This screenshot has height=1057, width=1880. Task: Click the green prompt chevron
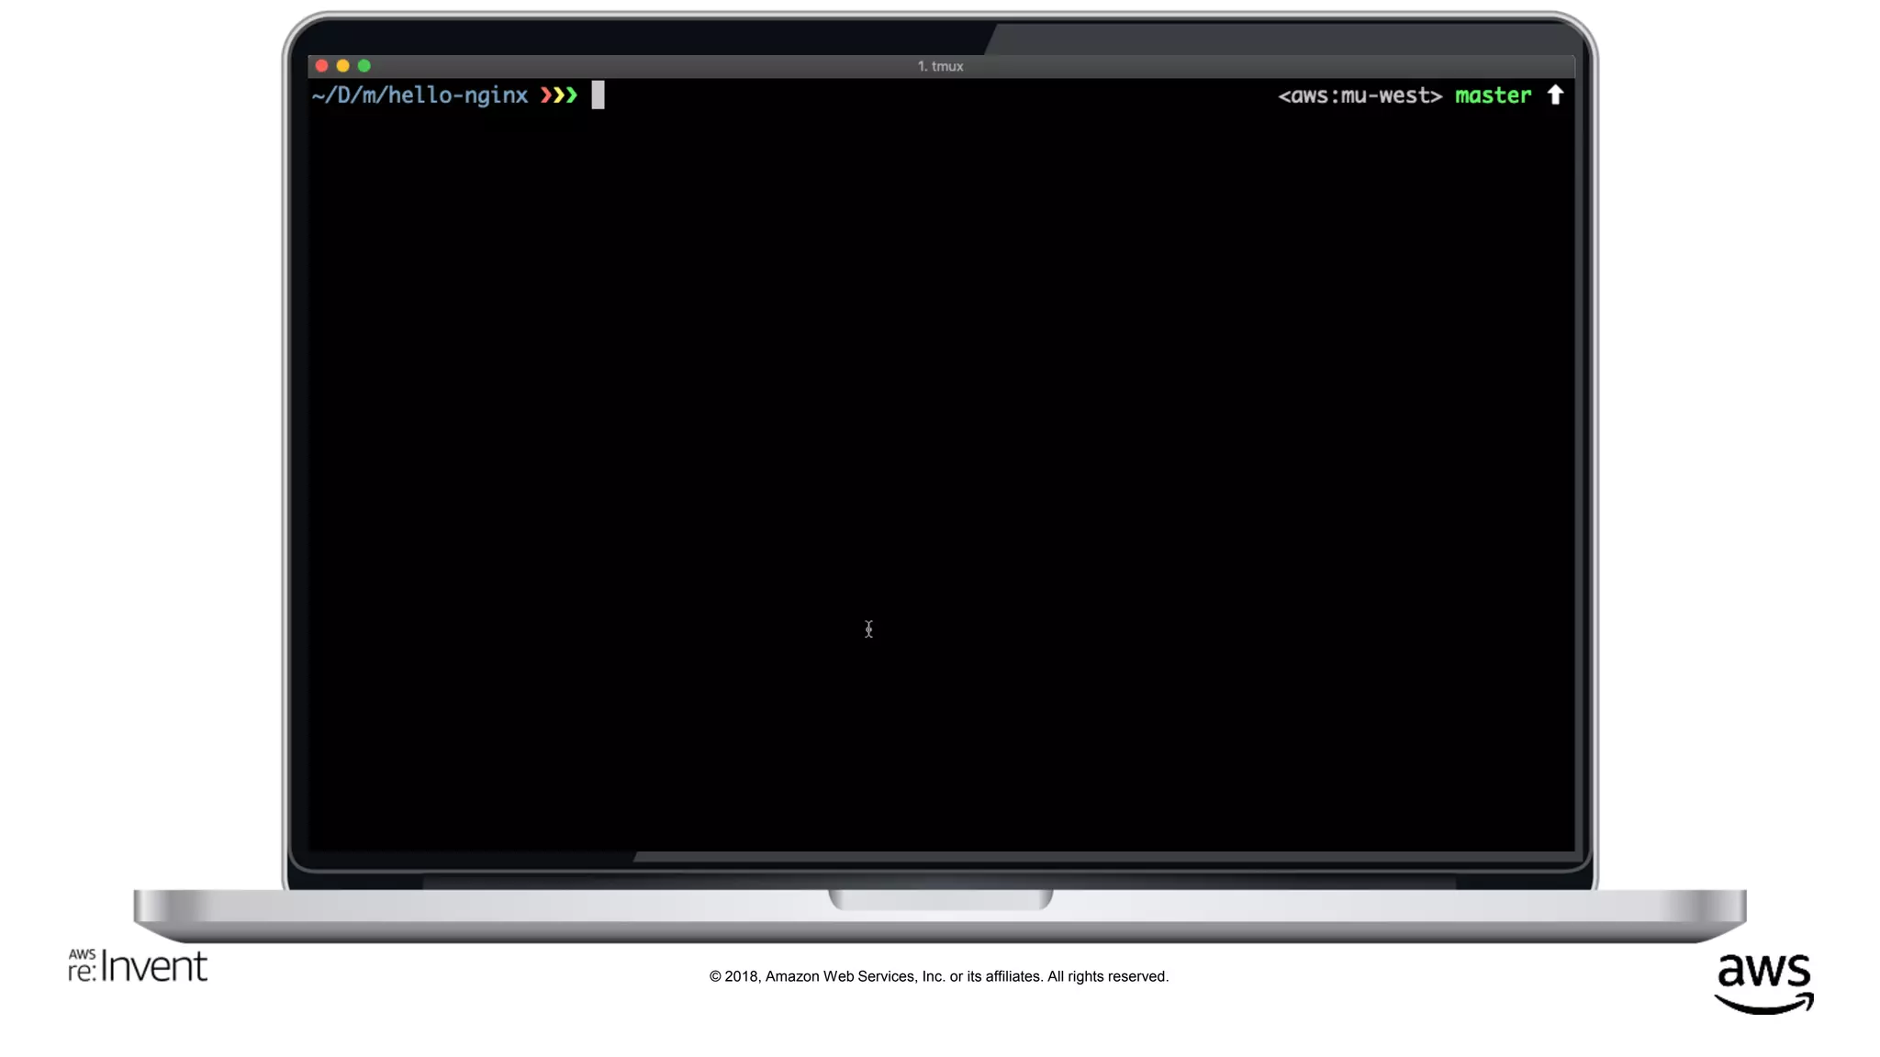pos(572,95)
